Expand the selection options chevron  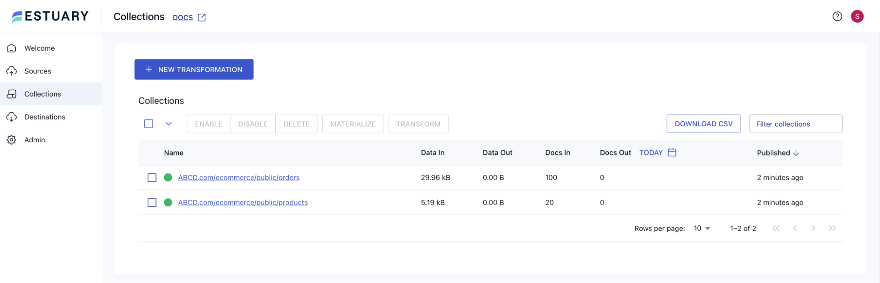[168, 124]
